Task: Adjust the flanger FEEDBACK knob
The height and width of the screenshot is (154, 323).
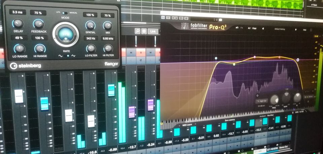Action: pos(38,24)
